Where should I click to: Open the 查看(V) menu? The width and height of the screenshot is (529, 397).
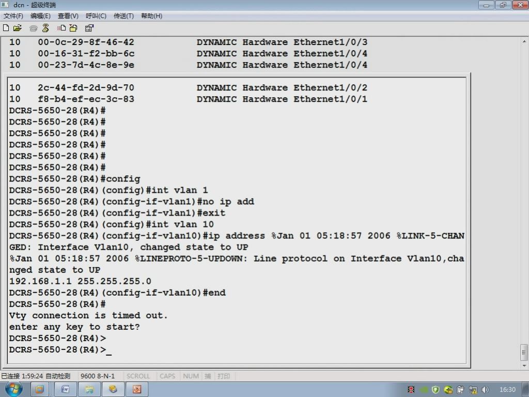point(68,16)
